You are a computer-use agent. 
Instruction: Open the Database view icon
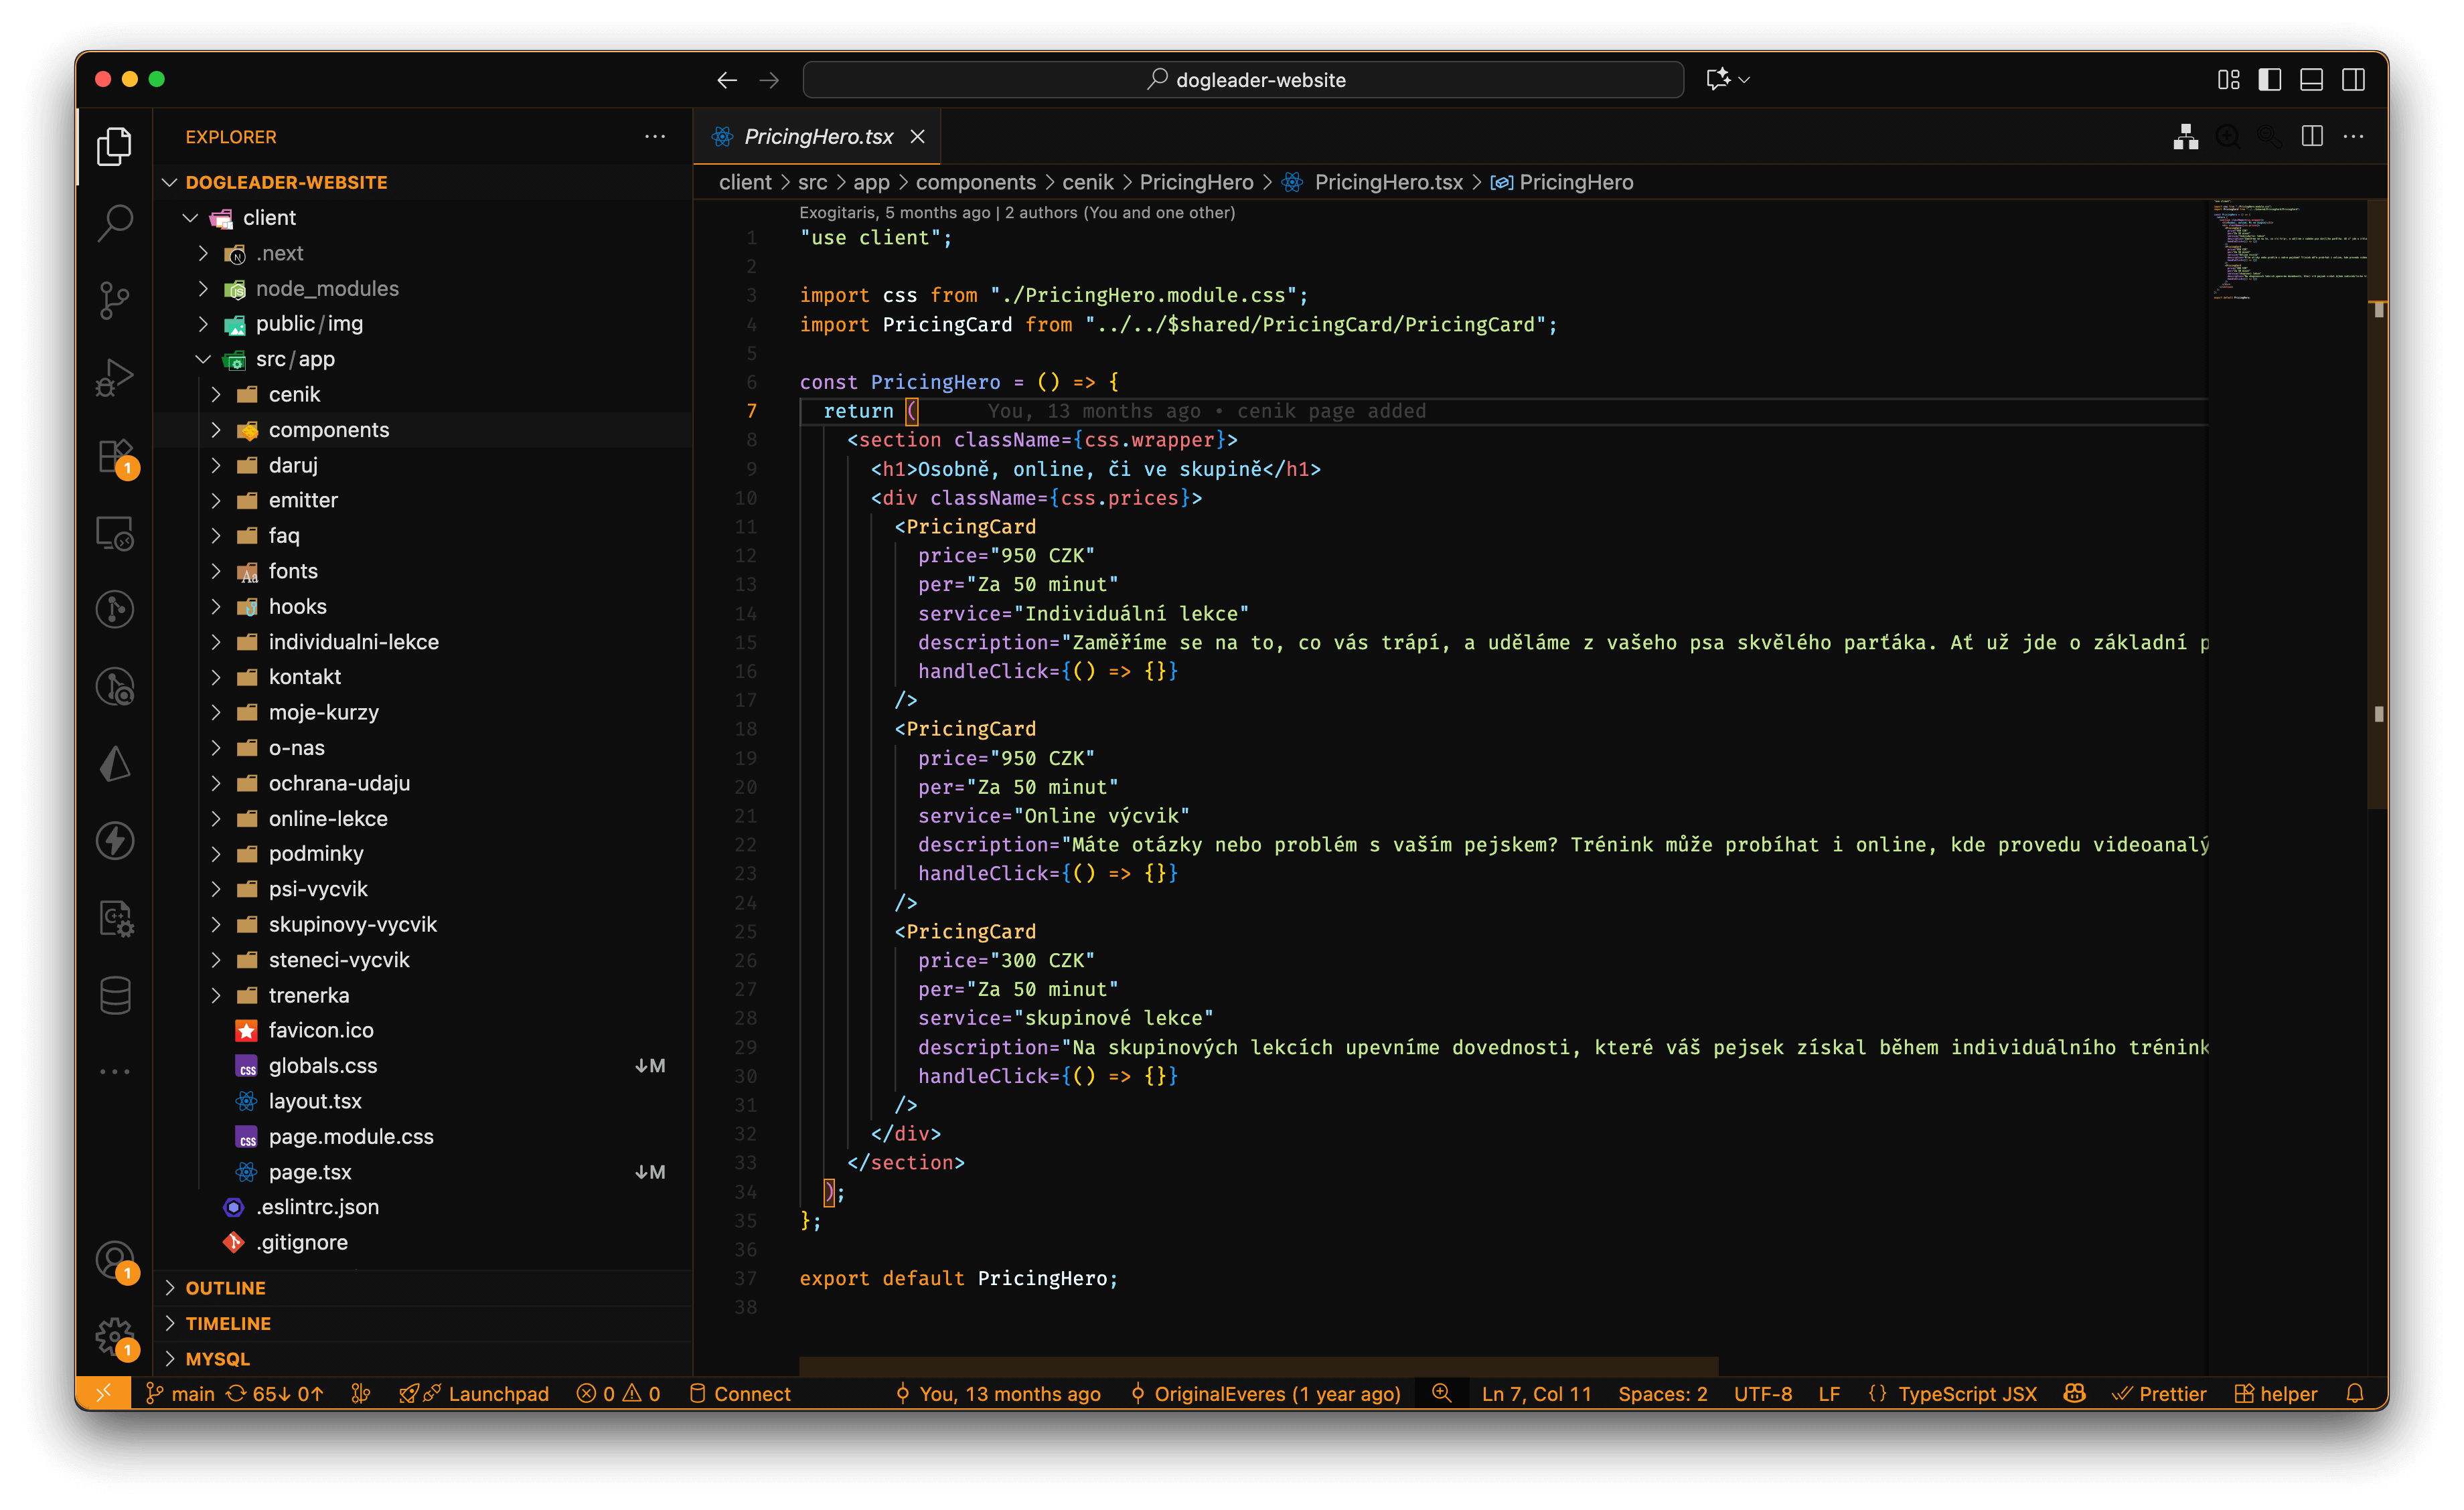[x=115, y=995]
